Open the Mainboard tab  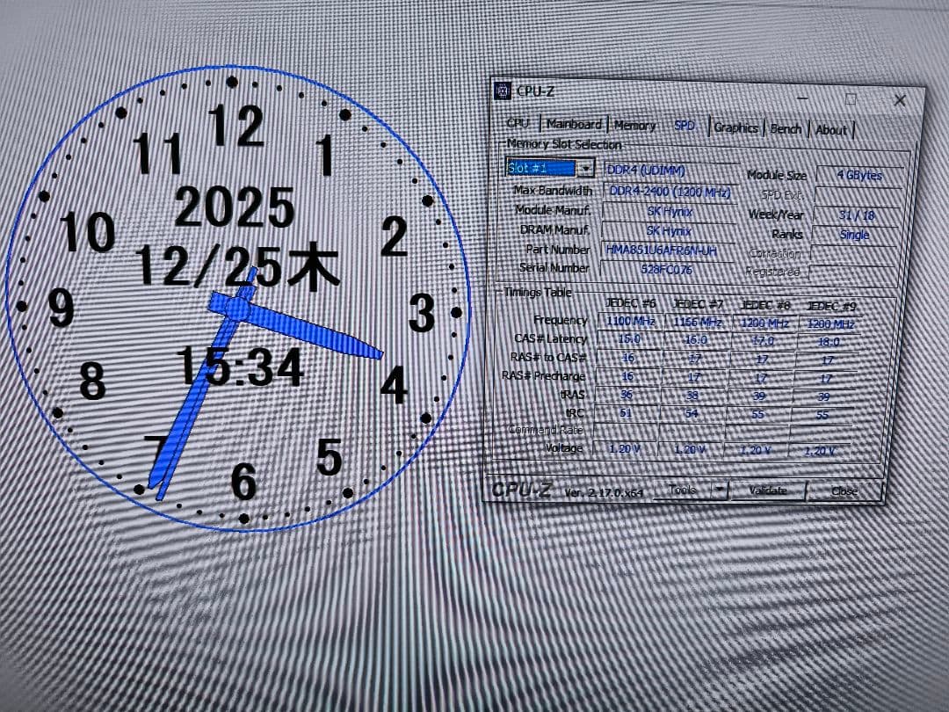pyautogui.click(x=574, y=125)
